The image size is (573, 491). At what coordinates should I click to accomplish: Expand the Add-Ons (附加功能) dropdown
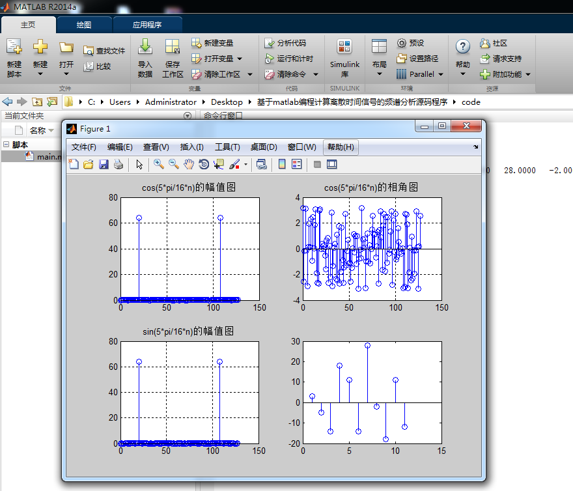click(529, 74)
